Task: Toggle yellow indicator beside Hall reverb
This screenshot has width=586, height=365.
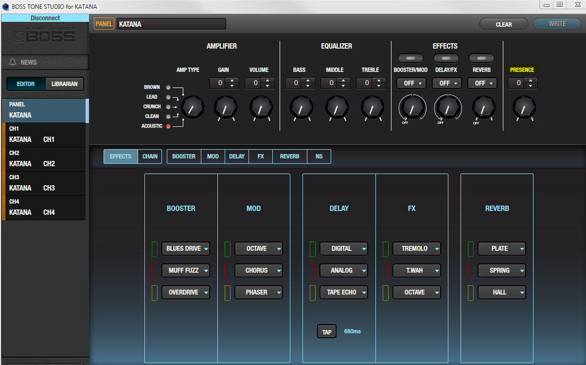Action: (x=471, y=293)
